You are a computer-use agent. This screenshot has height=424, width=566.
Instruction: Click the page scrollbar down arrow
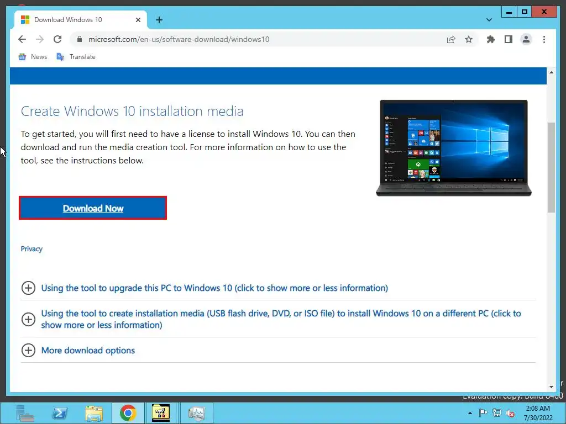click(x=551, y=387)
